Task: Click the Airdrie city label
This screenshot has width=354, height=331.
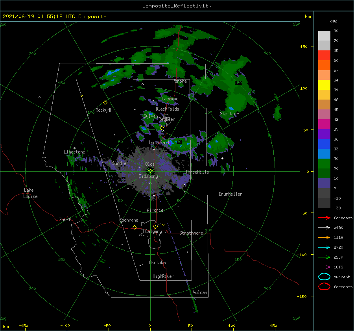Action: [x=155, y=210]
